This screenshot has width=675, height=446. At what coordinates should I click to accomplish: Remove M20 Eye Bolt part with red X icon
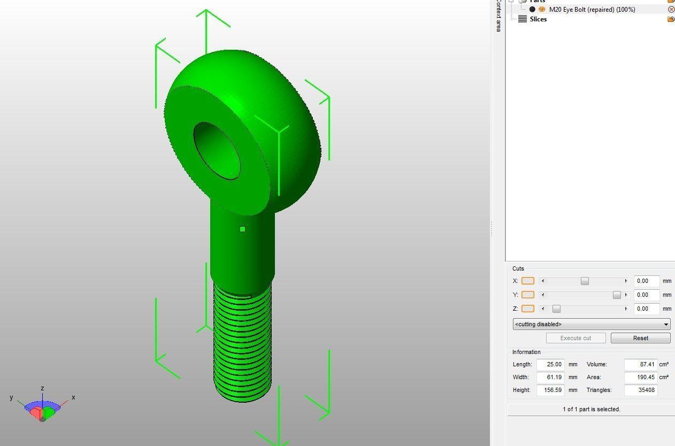point(671,9)
